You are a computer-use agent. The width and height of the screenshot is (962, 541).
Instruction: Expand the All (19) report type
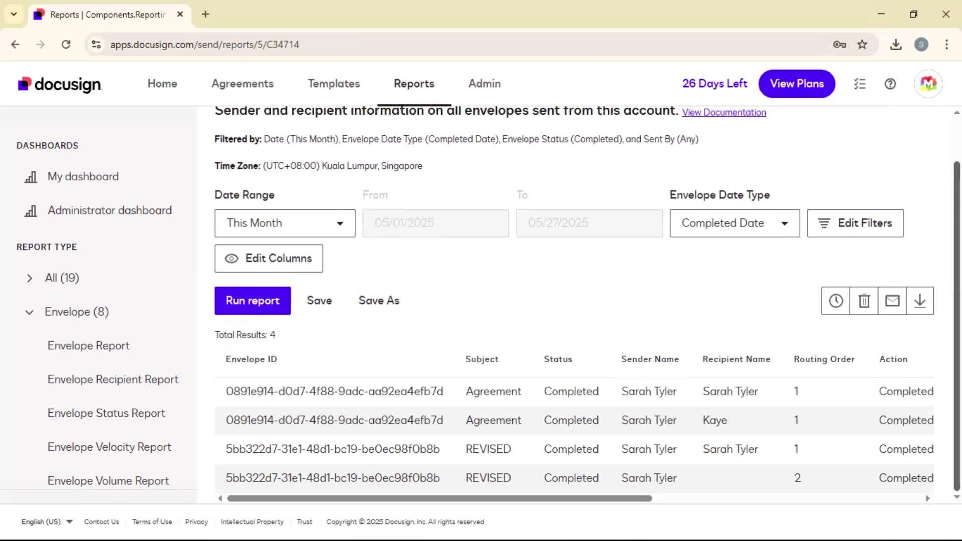click(x=30, y=278)
